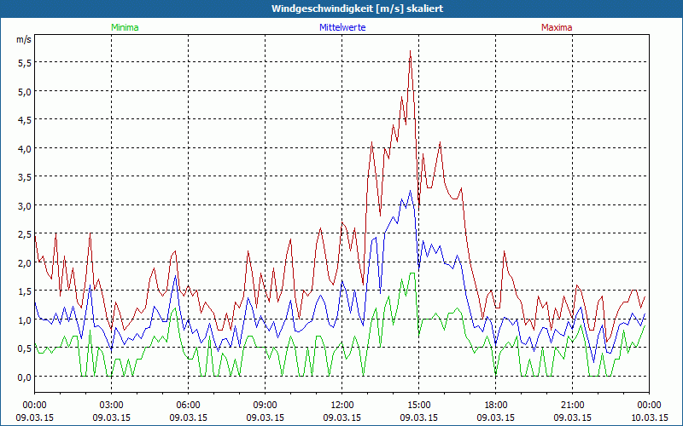683x426 pixels.
Task: Click the "0,0" y-axis value
Action: pos(25,377)
